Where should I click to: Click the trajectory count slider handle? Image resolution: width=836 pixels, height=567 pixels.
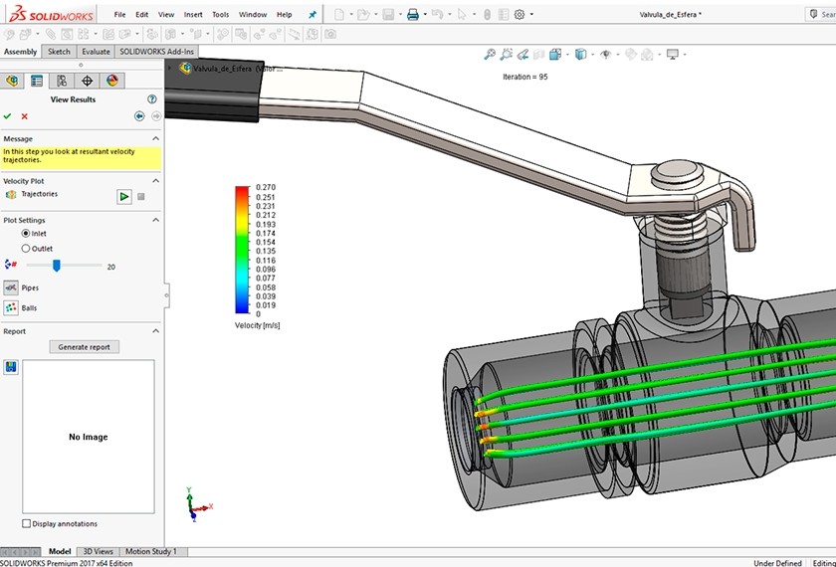coord(57,266)
